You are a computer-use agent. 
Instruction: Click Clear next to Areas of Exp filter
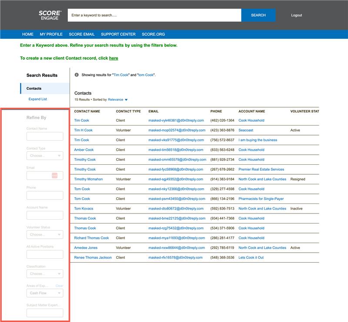point(59,286)
